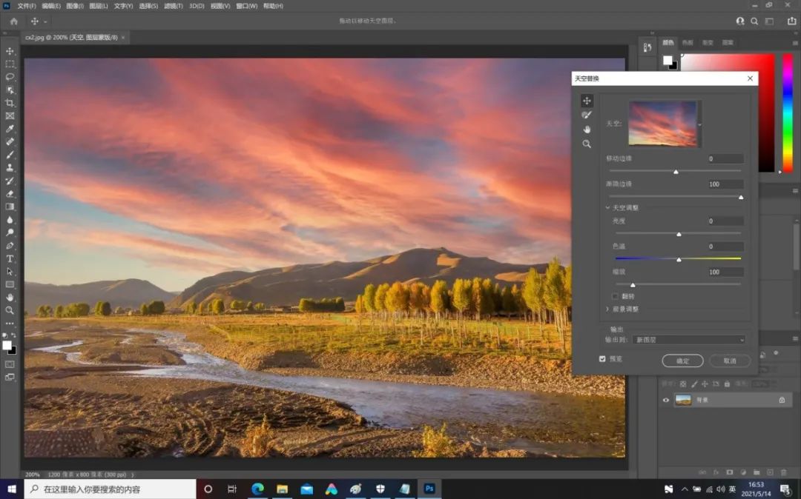Uncheck the 预览 preview checkbox
The height and width of the screenshot is (499, 801).
click(x=604, y=358)
